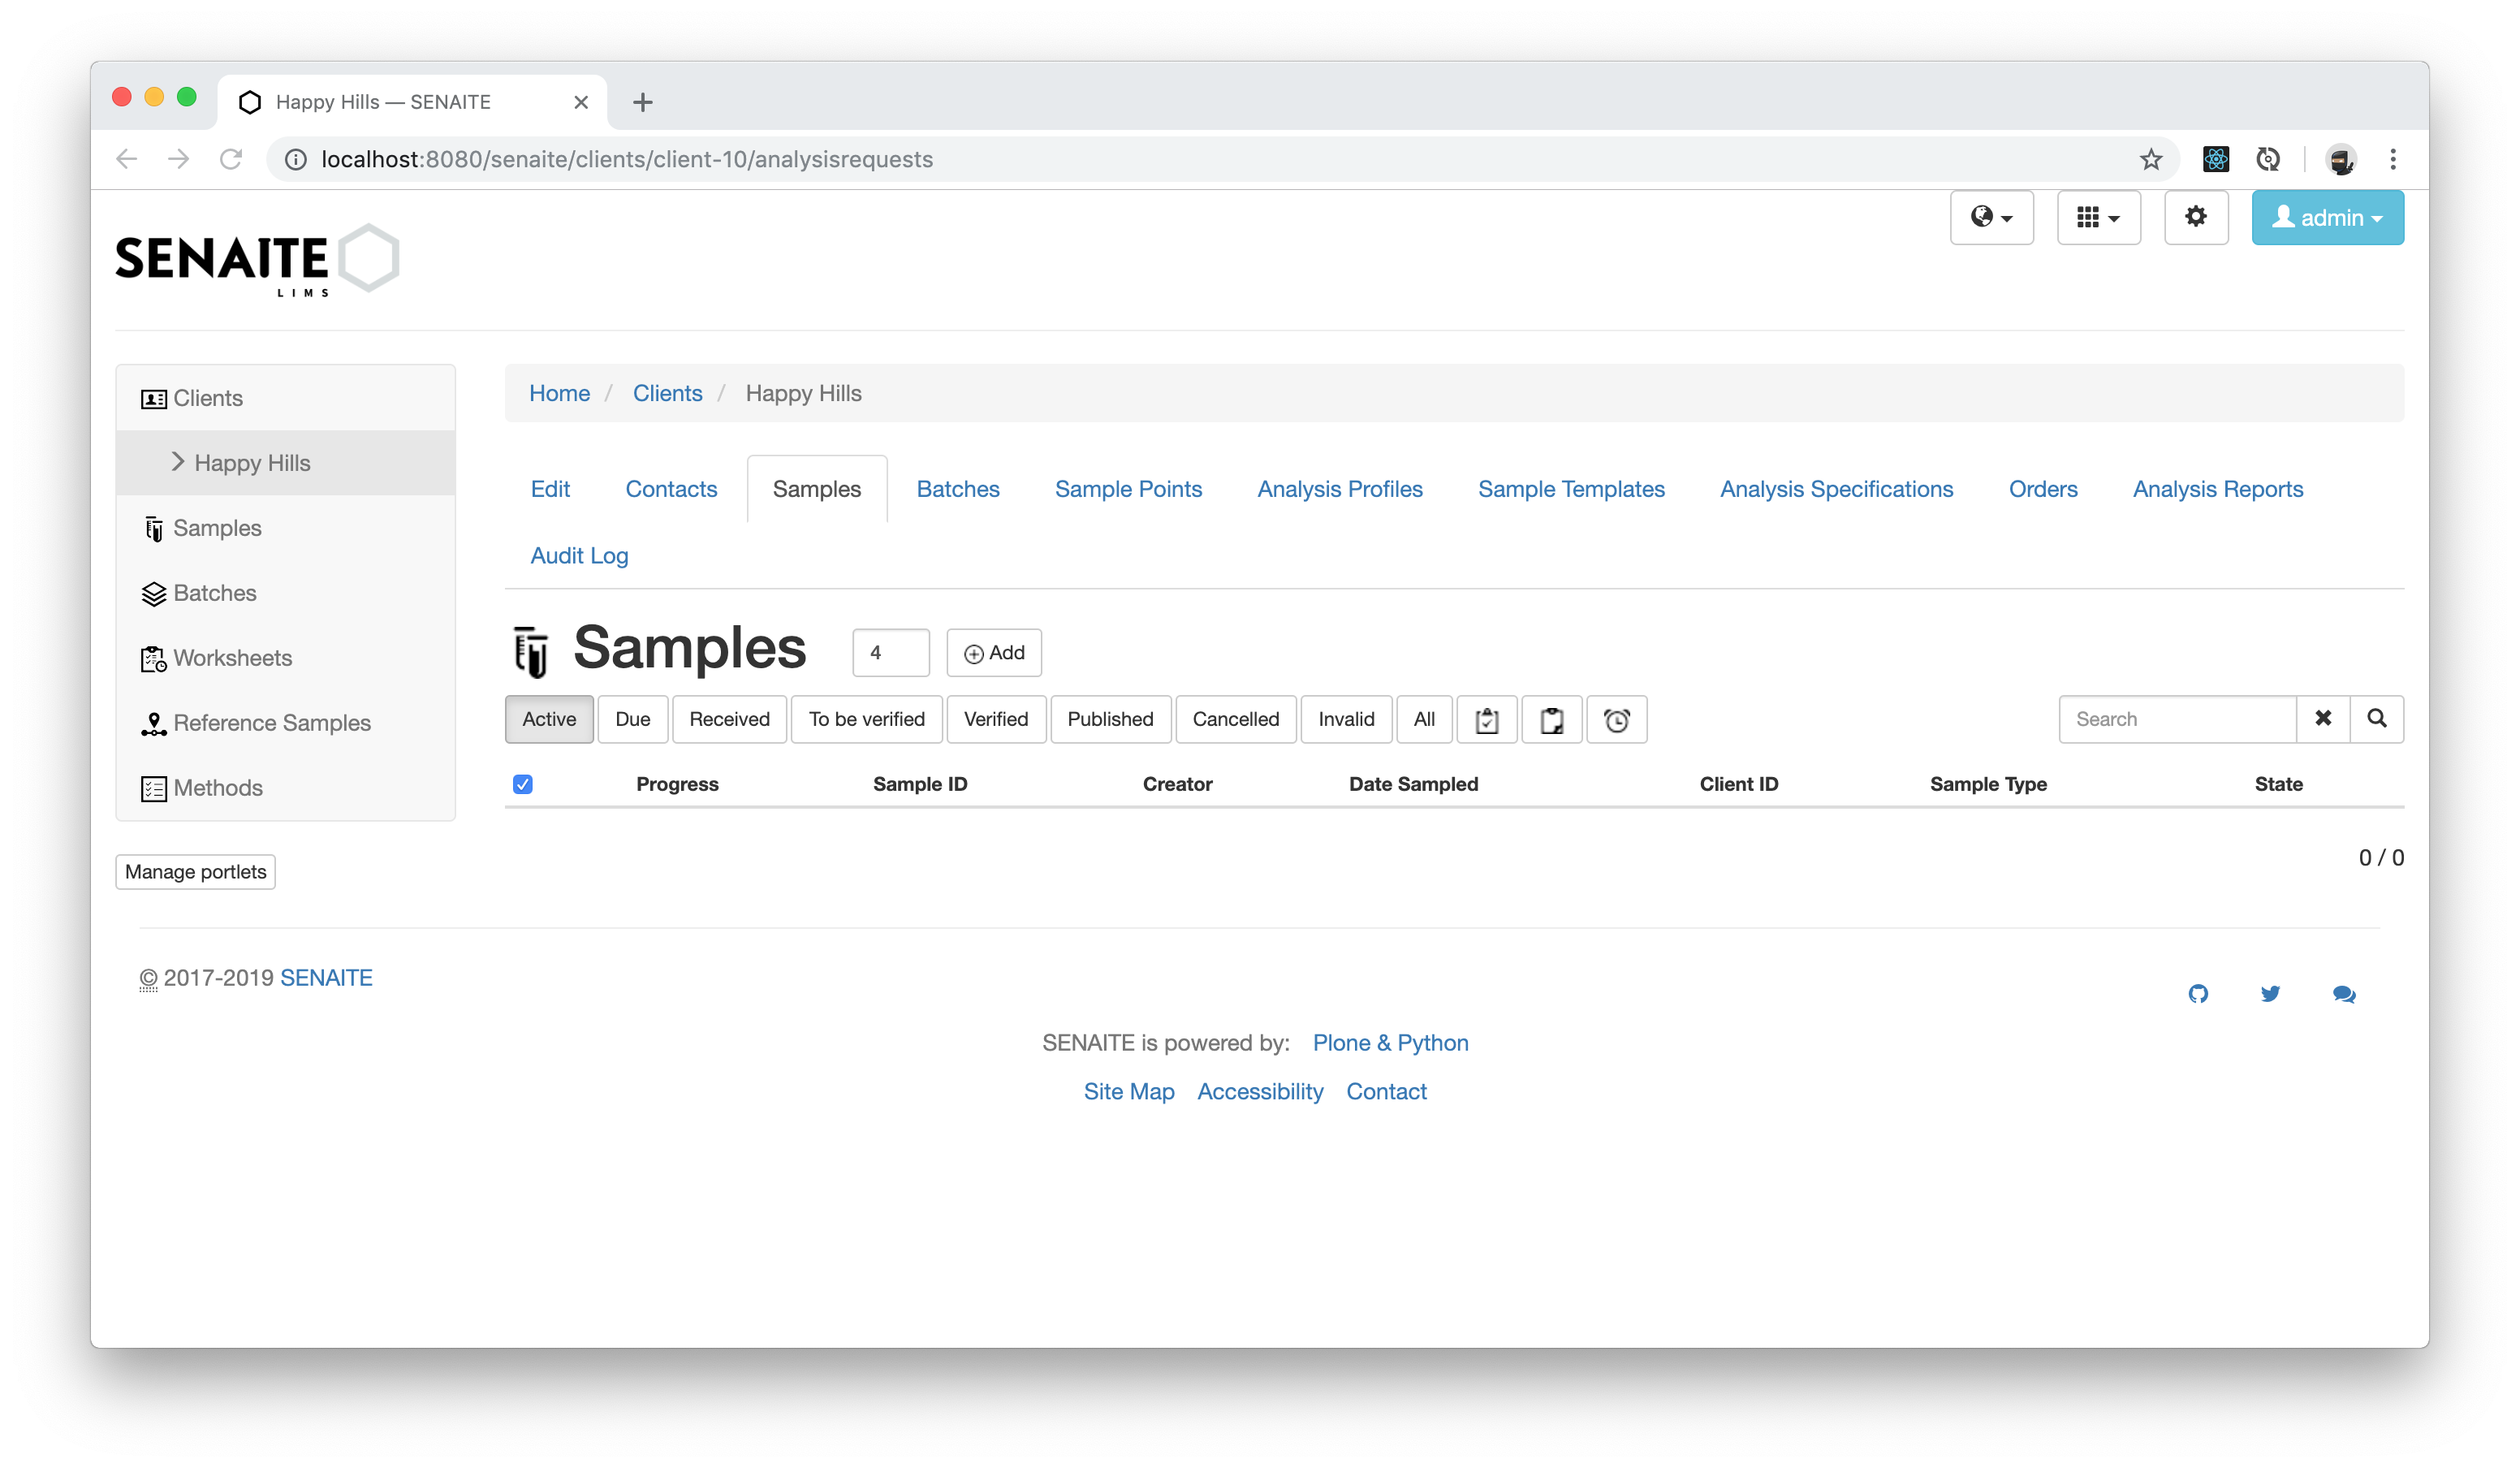Select the Cancelled filter button
This screenshot has width=2520, height=1468.
click(x=1236, y=719)
